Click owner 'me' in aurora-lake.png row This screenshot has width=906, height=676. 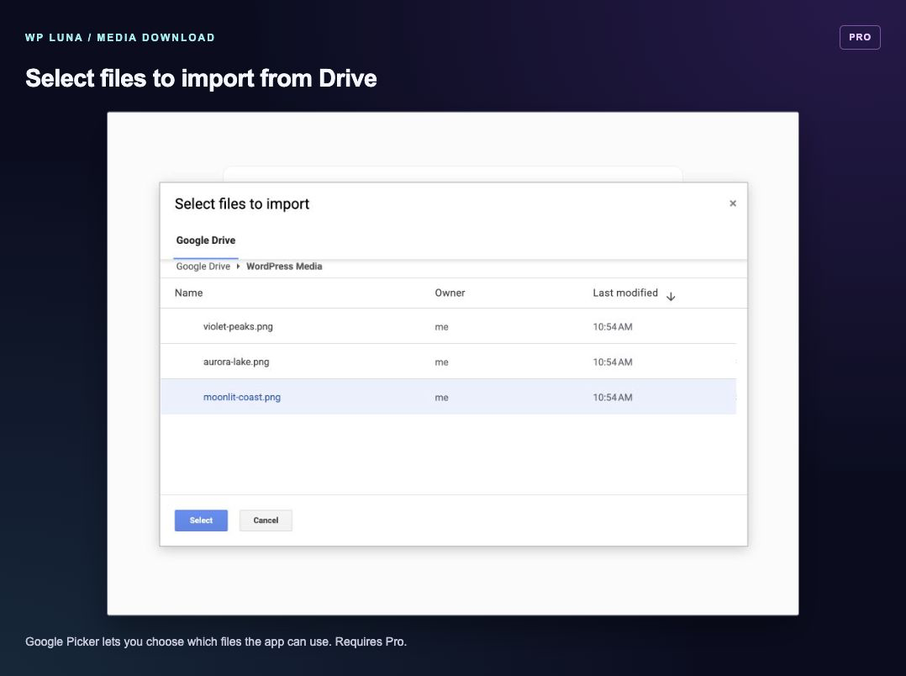(x=441, y=362)
